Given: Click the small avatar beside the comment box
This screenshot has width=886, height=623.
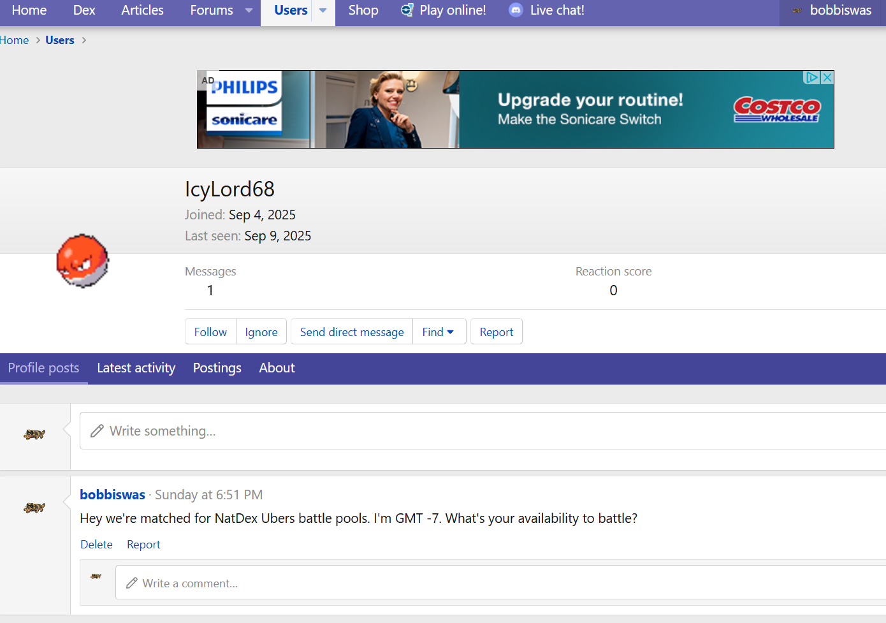Looking at the screenshot, I should coord(96,576).
